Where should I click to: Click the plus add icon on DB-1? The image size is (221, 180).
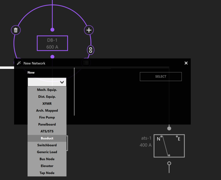tap(89, 30)
